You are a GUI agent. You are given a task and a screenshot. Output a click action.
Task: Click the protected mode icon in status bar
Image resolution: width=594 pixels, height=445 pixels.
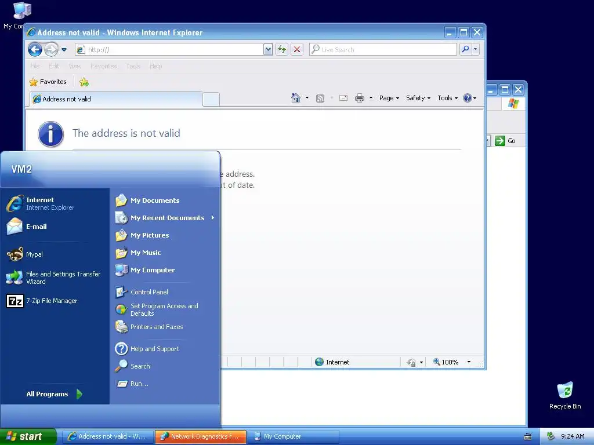pos(411,363)
